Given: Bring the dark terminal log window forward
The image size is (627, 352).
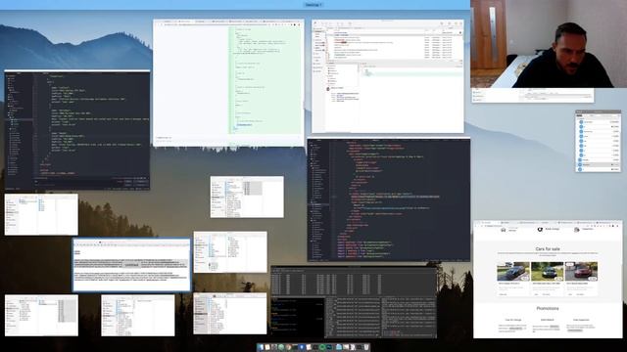Looking at the screenshot, I should coord(354,302).
